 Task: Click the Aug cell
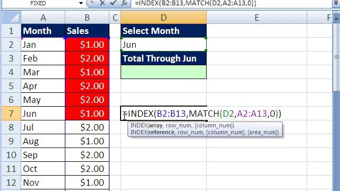(x=43, y=141)
